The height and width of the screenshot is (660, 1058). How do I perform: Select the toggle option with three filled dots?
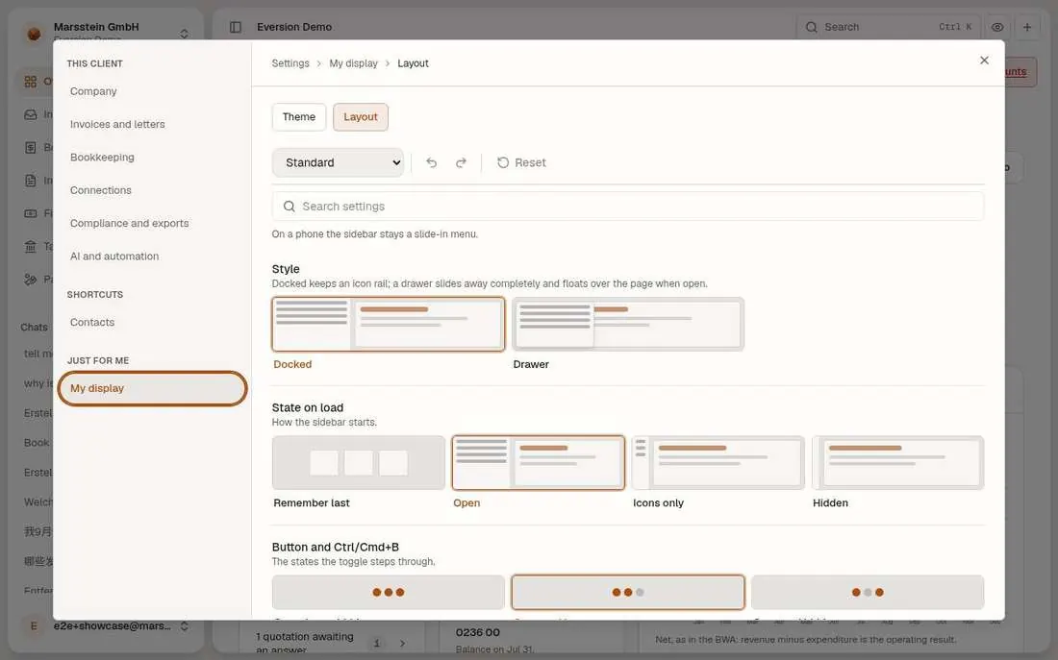(x=388, y=592)
